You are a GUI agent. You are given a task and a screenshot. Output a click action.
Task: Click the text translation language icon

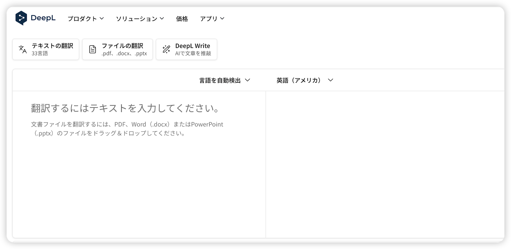(23, 49)
